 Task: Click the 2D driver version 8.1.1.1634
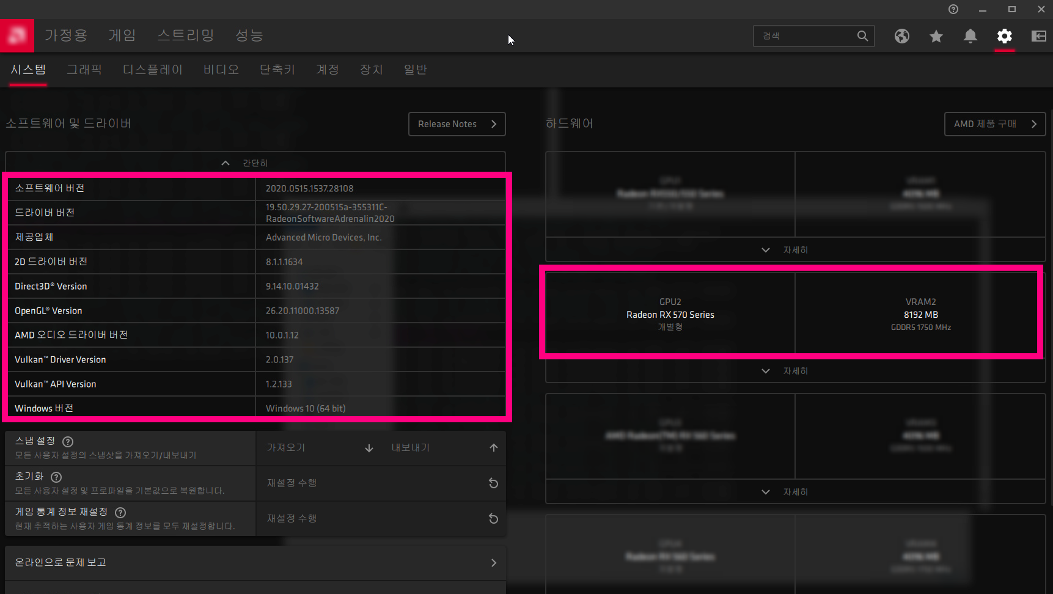[x=284, y=262]
